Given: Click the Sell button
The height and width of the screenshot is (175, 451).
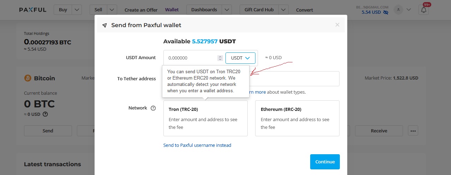Looking at the screenshot, I should click(98, 10).
